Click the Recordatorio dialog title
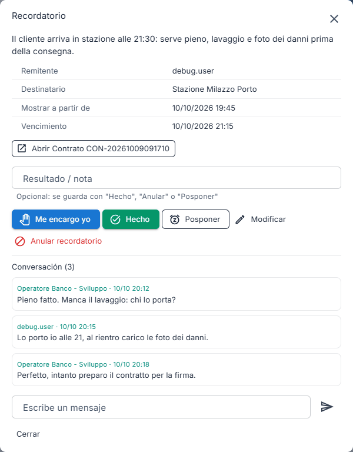Image resolution: width=353 pixels, height=452 pixels. click(x=39, y=15)
